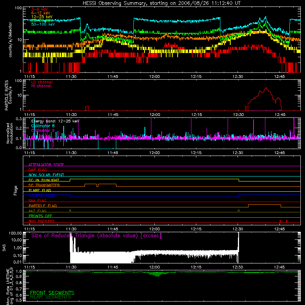Select the REAR SEGMENTS legend label
Image resolution: width=305 pixels, height=305 pixels.
[x=51, y=297]
